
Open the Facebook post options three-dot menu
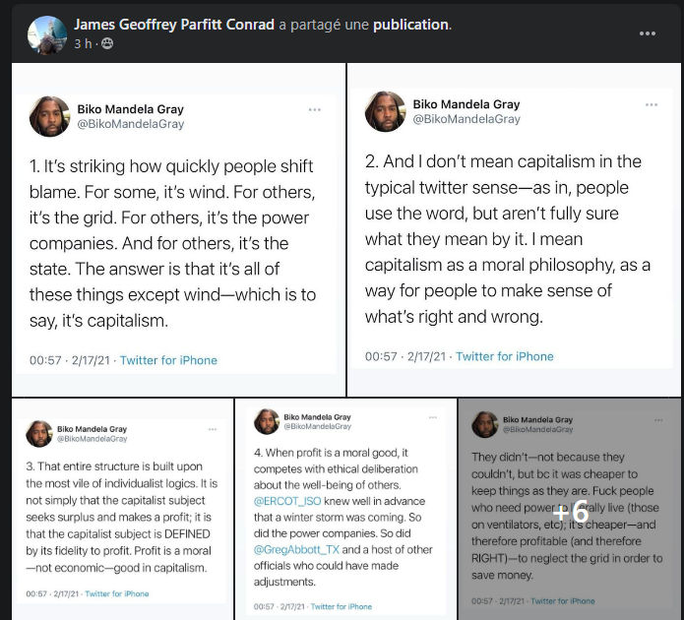(647, 32)
